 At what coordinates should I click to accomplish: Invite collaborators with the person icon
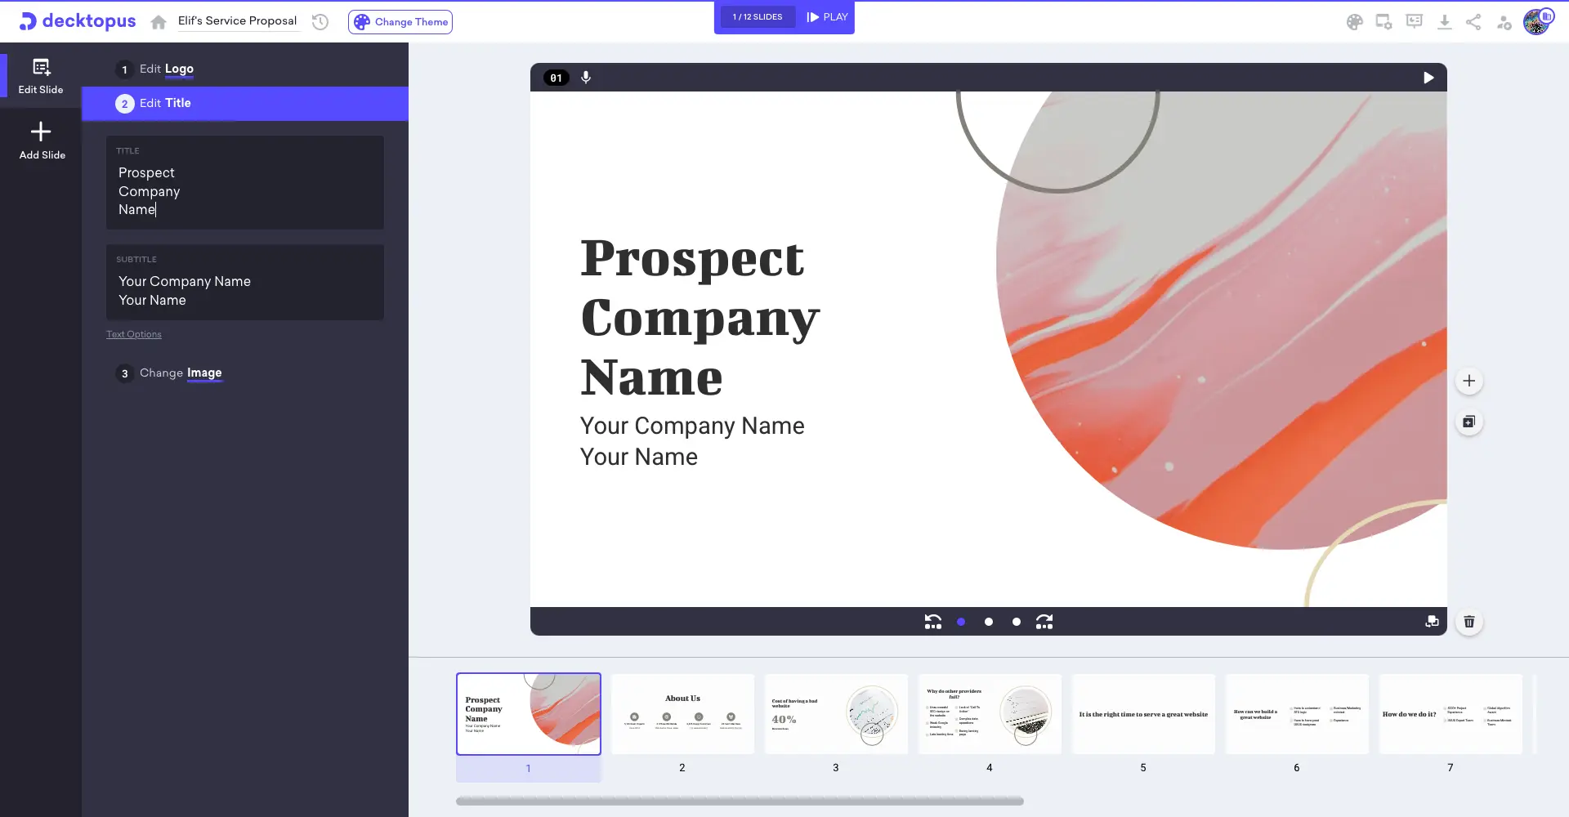[x=1504, y=22]
